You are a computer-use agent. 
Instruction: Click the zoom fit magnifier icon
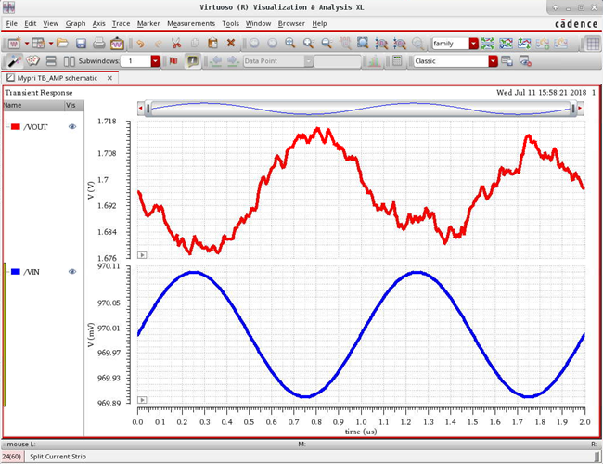coord(290,43)
